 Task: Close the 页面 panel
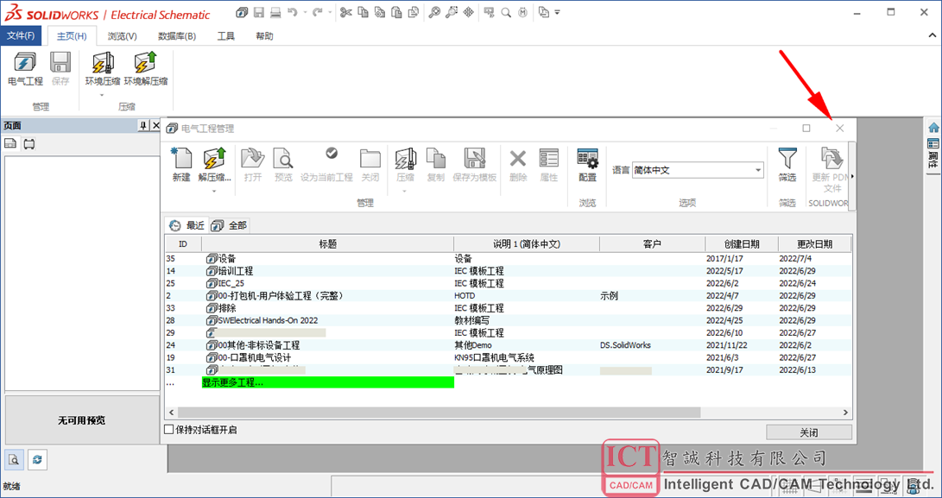click(x=155, y=125)
